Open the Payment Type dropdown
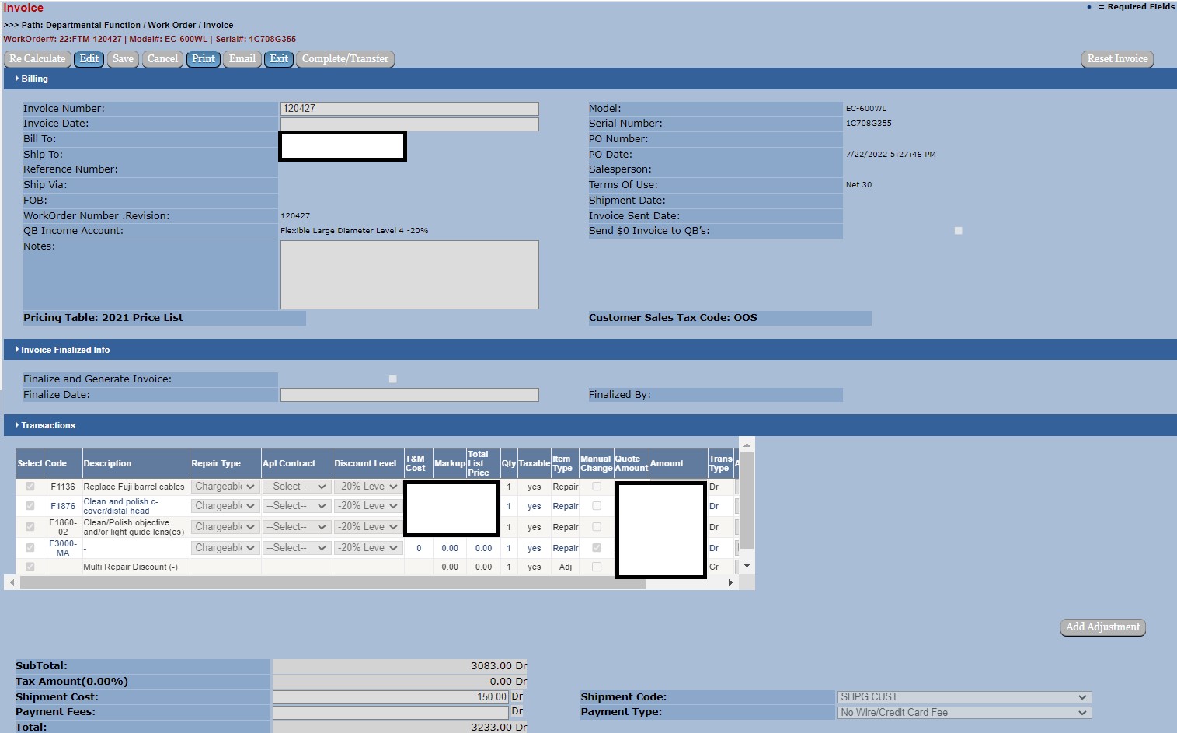This screenshot has width=1177, height=733. tap(964, 713)
